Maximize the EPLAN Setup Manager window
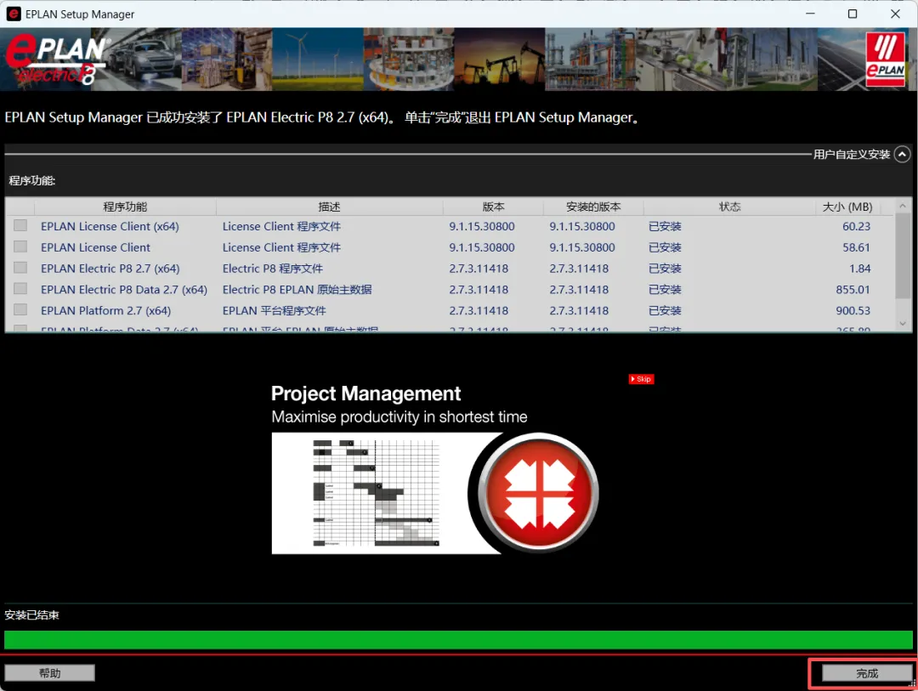The width and height of the screenshot is (918, 691). pos(853,14)
